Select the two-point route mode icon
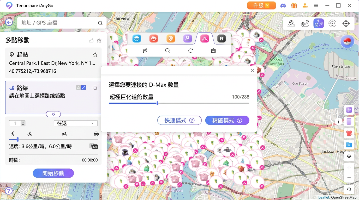The image size is (359, 200). click(305, 23)
